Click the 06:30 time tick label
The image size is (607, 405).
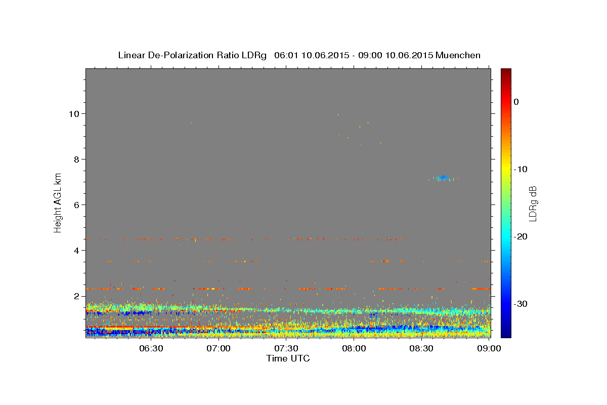[x=151, y=348]
